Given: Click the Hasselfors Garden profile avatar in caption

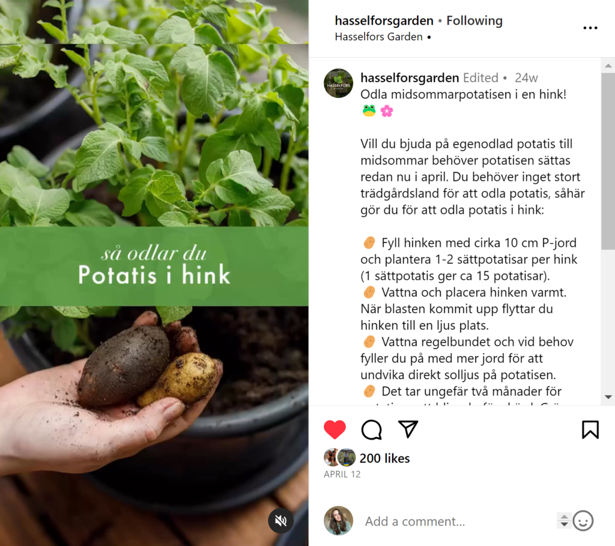Looking at the screenshot, I should [x=339, y=83].
